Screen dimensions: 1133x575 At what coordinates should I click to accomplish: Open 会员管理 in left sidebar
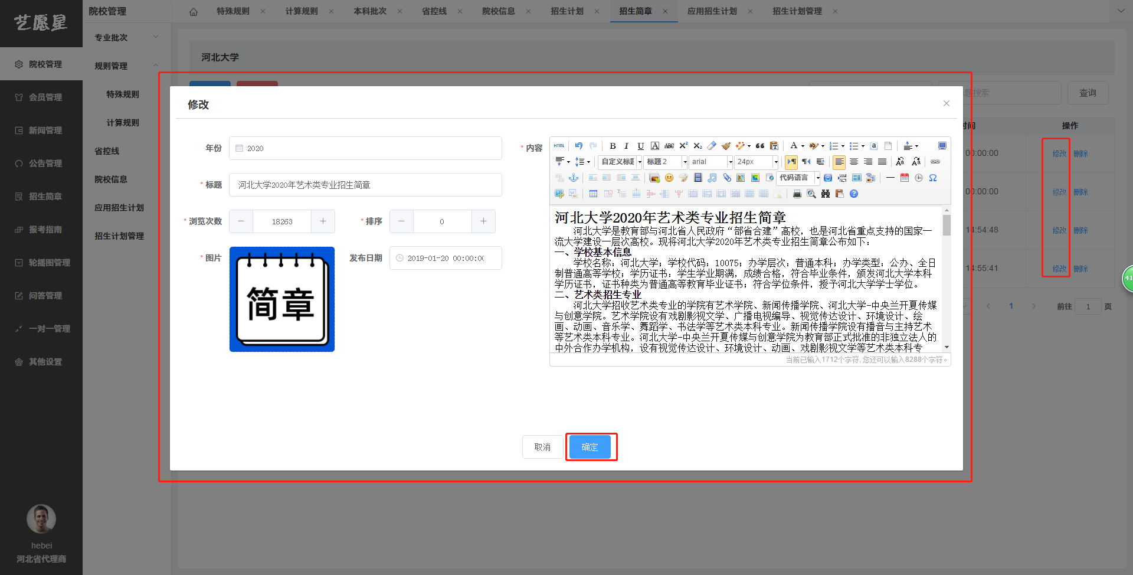(x=41, y=97)
